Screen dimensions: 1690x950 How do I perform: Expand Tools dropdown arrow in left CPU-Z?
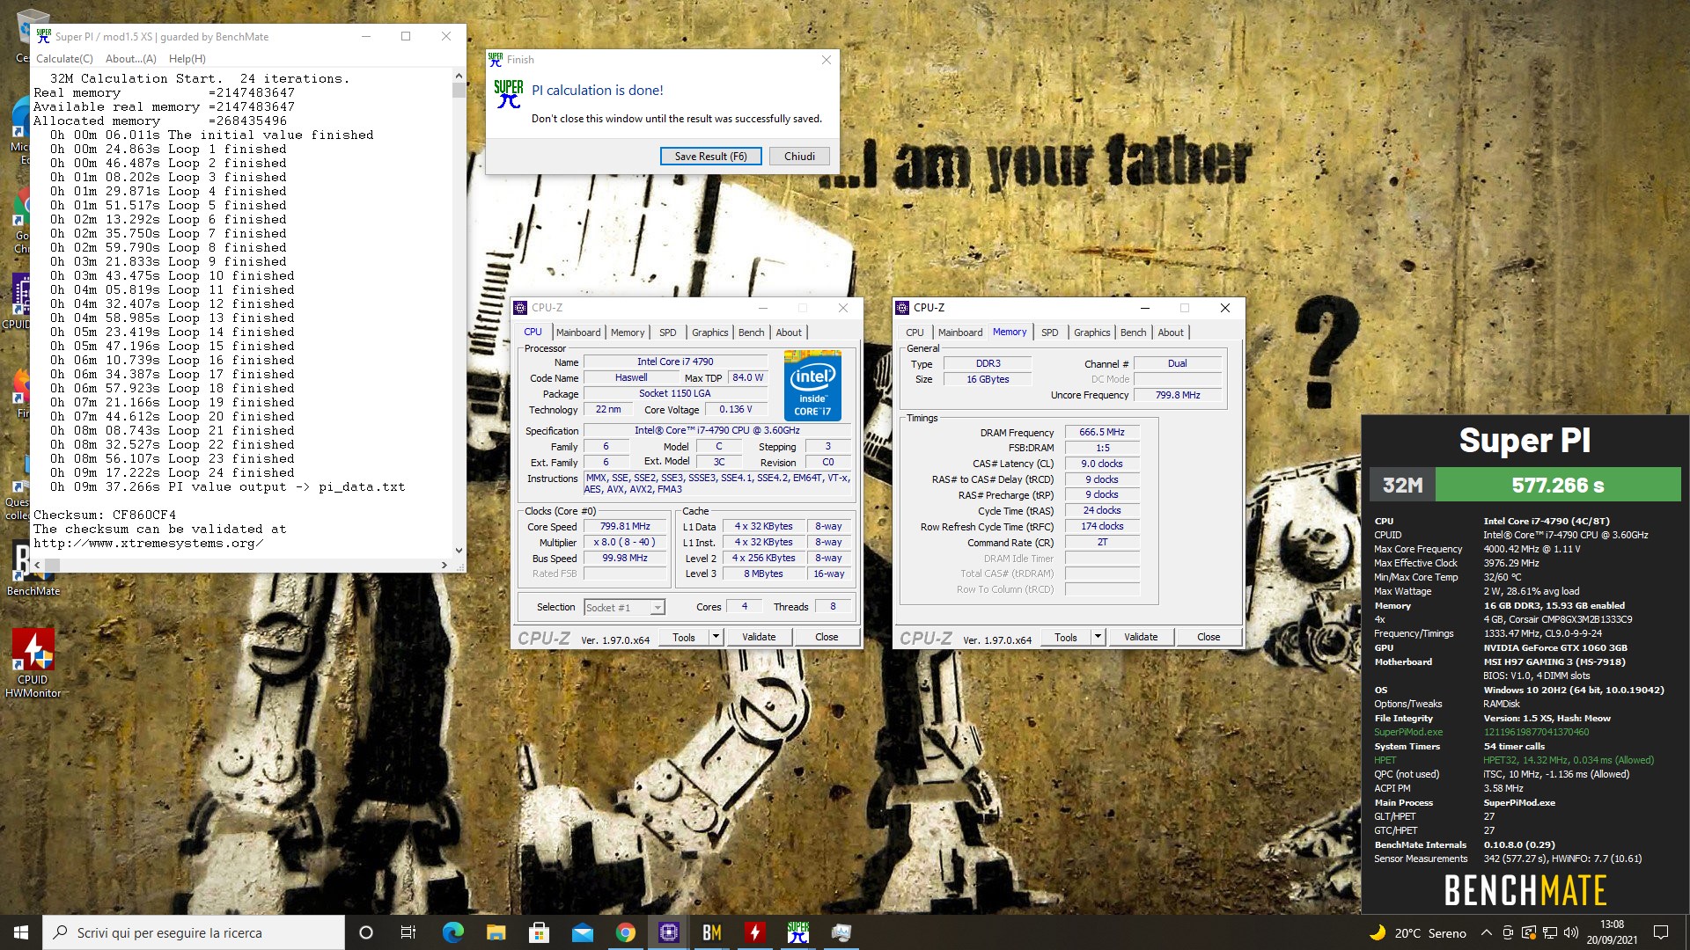pos(716,637)
